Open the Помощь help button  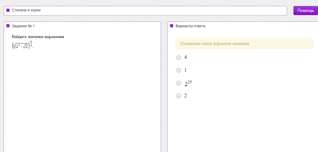tap(306, 11)
